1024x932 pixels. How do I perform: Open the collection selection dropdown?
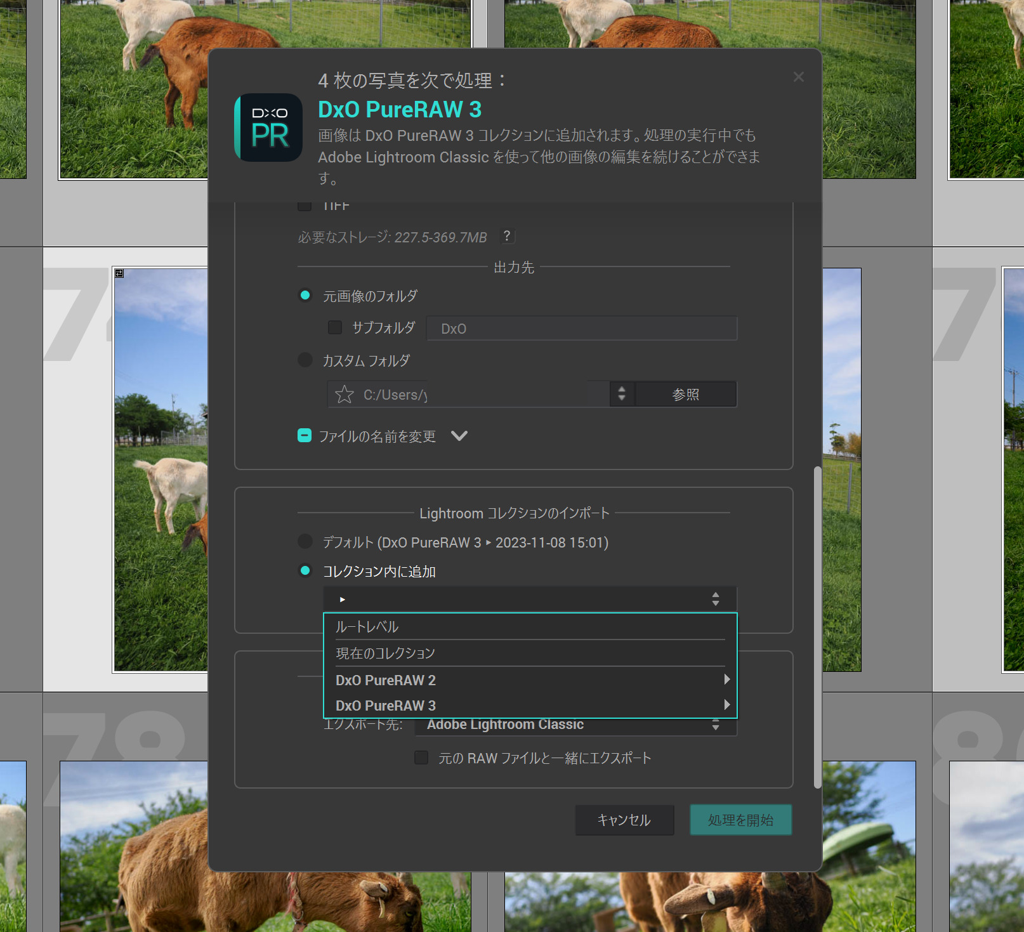(x=530, y=599)
